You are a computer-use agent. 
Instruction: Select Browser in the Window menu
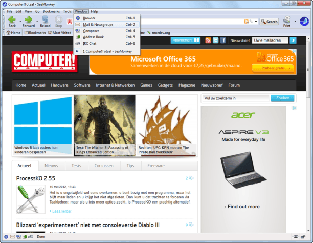click(107, 18)
